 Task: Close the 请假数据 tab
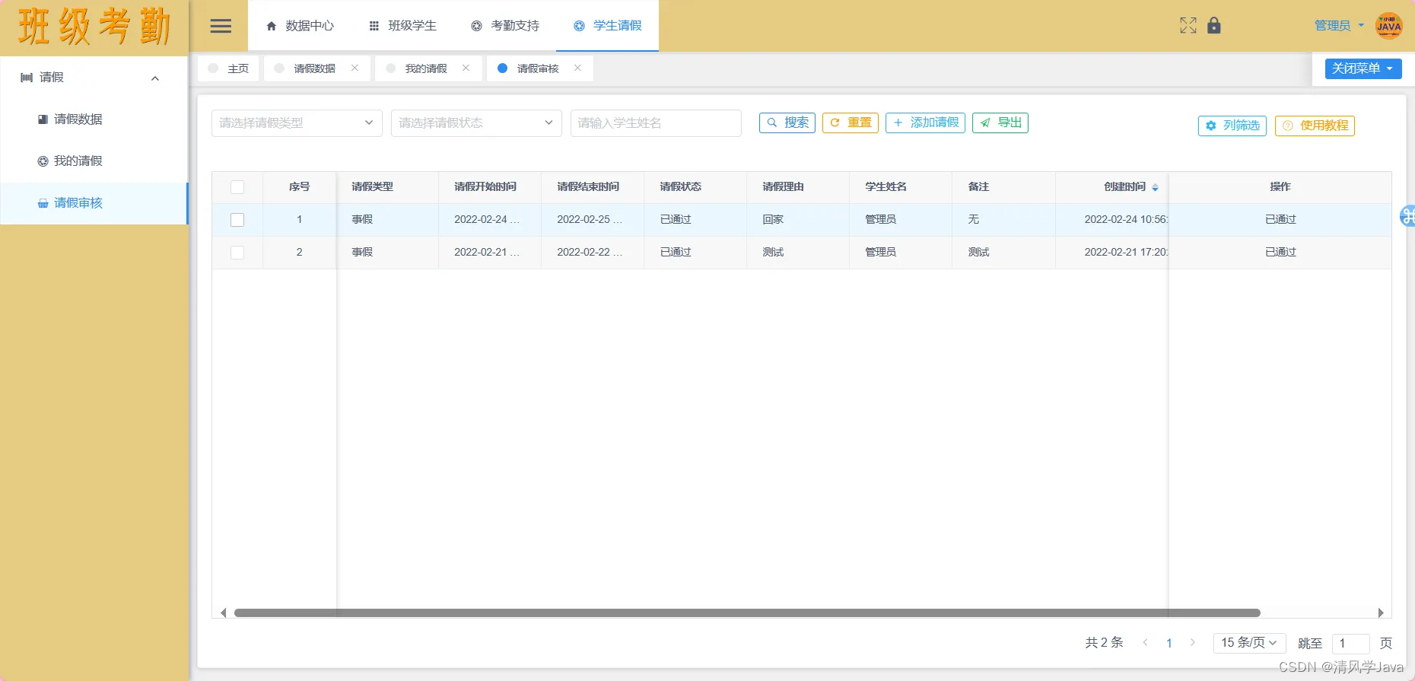click(x=355, y=68)
